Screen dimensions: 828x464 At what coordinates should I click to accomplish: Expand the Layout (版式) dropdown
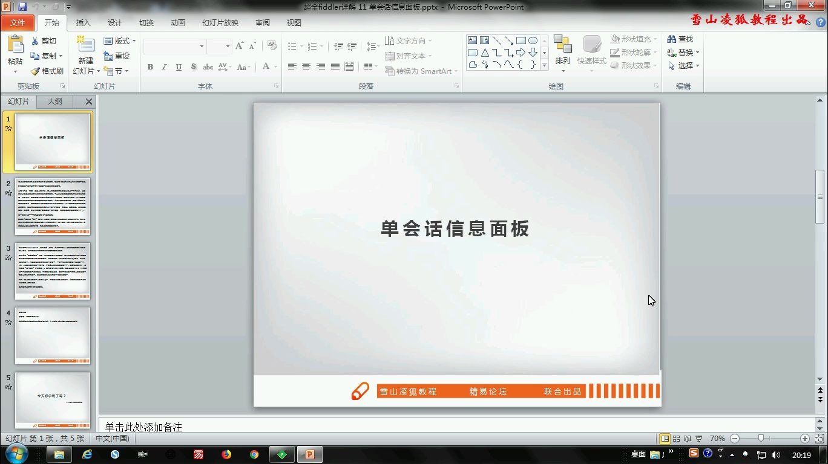tap(120, 41)
